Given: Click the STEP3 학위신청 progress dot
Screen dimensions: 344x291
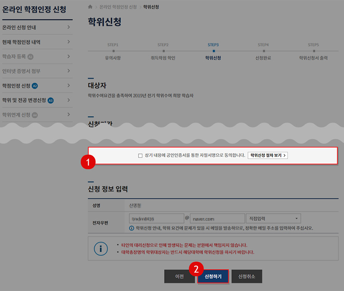Looking at the screenshot, I should click(x=213, y=51).
